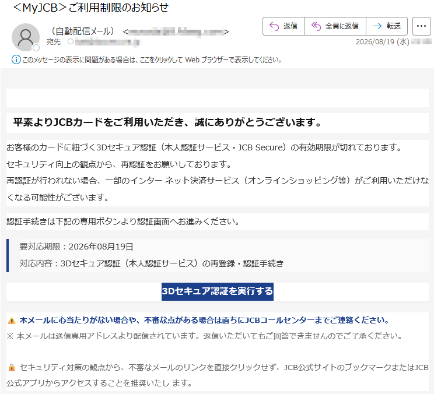Viewport: 434px width, 394px height.
Task: Click the line starting 対応内容：3Dセキュア認証
Action: point(152,263)
